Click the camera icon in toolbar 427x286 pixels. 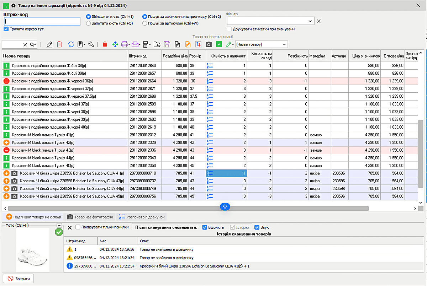pyautogui.click(x=209, y=44)
